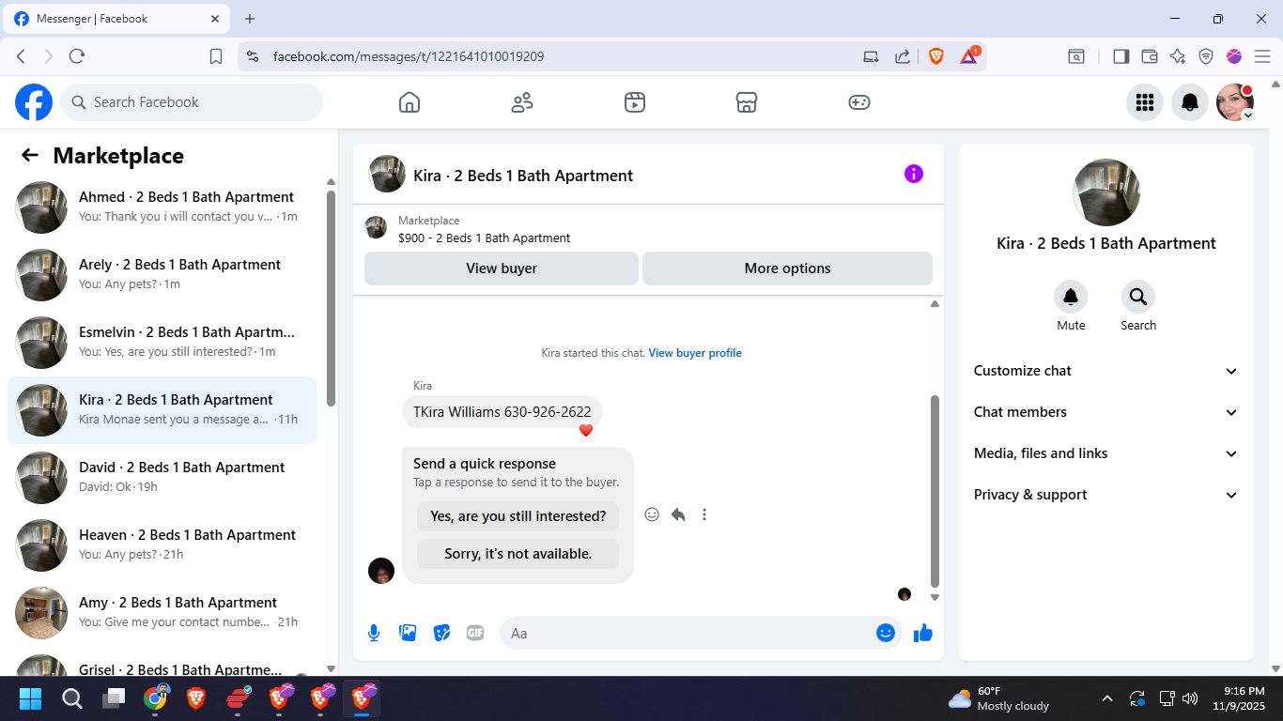Choose a GIF
Viewport: 1283px width, 721px height.
[x=475, y=633]
